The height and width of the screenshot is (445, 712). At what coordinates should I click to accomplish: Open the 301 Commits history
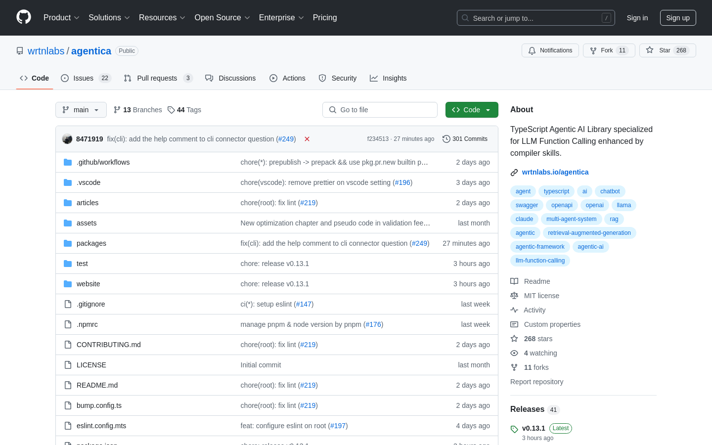[x=465, y=139]
